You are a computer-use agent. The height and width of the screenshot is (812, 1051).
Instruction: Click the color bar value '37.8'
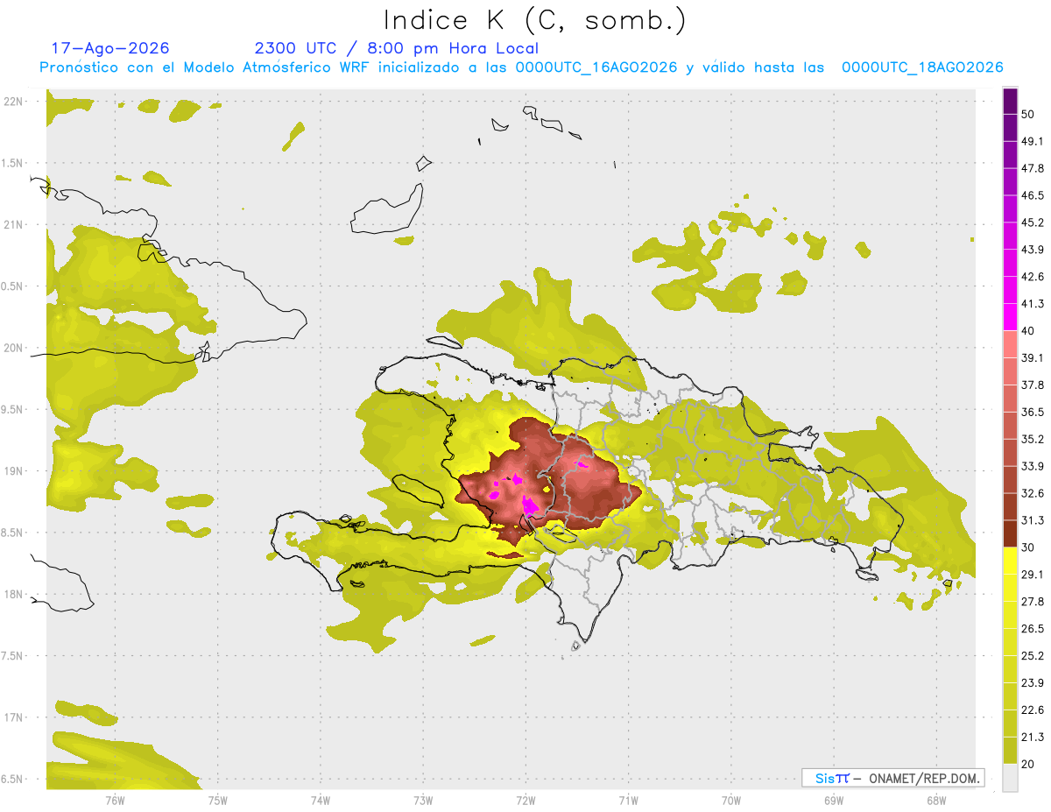coord(1033,385)
